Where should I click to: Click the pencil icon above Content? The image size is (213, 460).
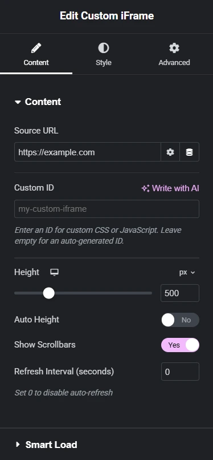point(36,48)
